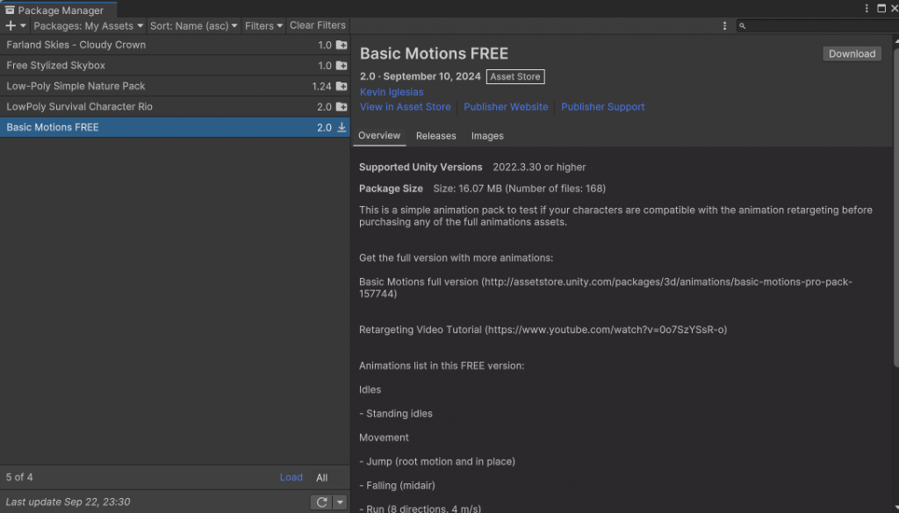
Task: Click 'Get the full version with more animations:' text
Action: pos(457,258)
